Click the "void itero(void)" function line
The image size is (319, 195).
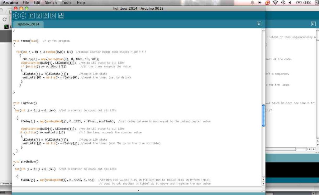26,41
